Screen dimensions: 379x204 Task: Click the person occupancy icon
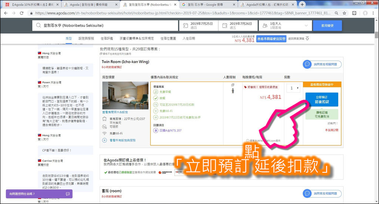(233, 91)
